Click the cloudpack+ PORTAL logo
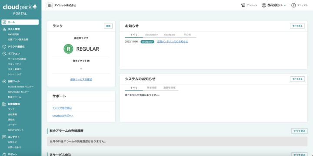 [20, 10]
